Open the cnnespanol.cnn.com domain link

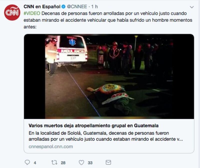(51, 147)
